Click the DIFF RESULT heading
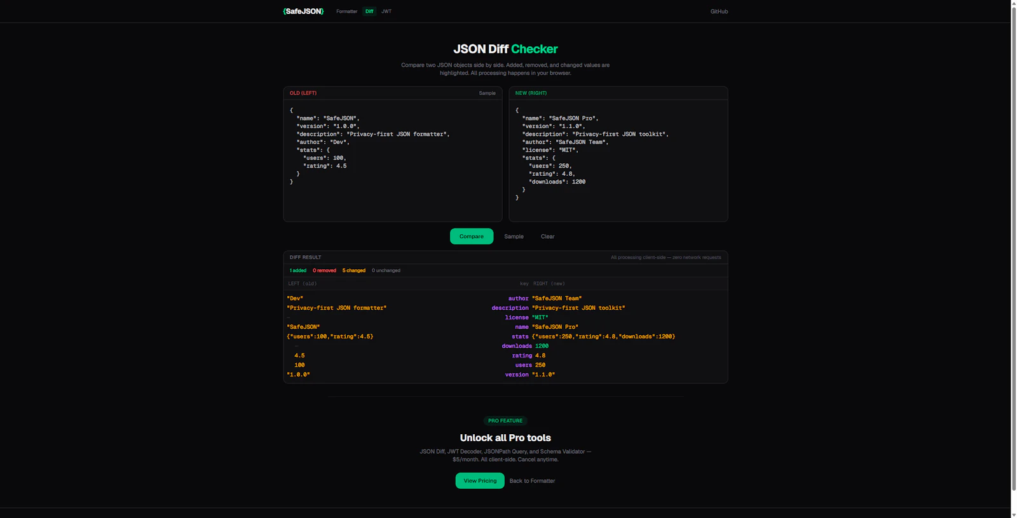 pos(305,257)
